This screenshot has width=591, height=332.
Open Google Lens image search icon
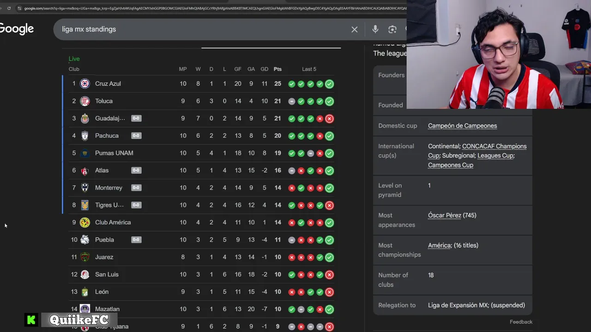point(392,29)
